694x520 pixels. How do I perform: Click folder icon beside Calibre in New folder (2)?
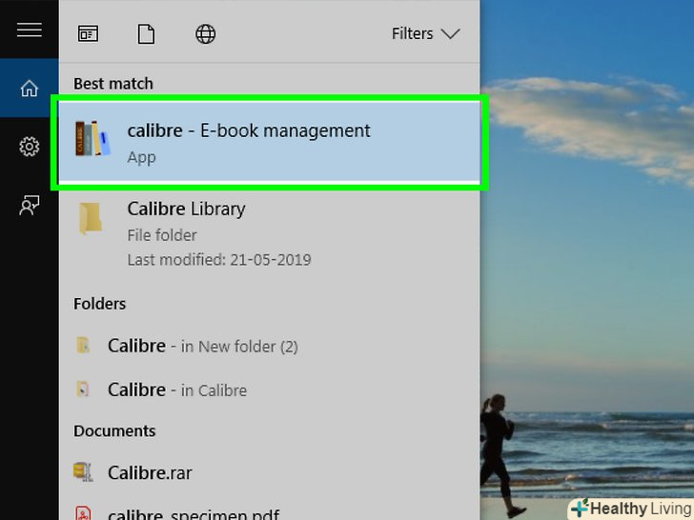[83, 345]
